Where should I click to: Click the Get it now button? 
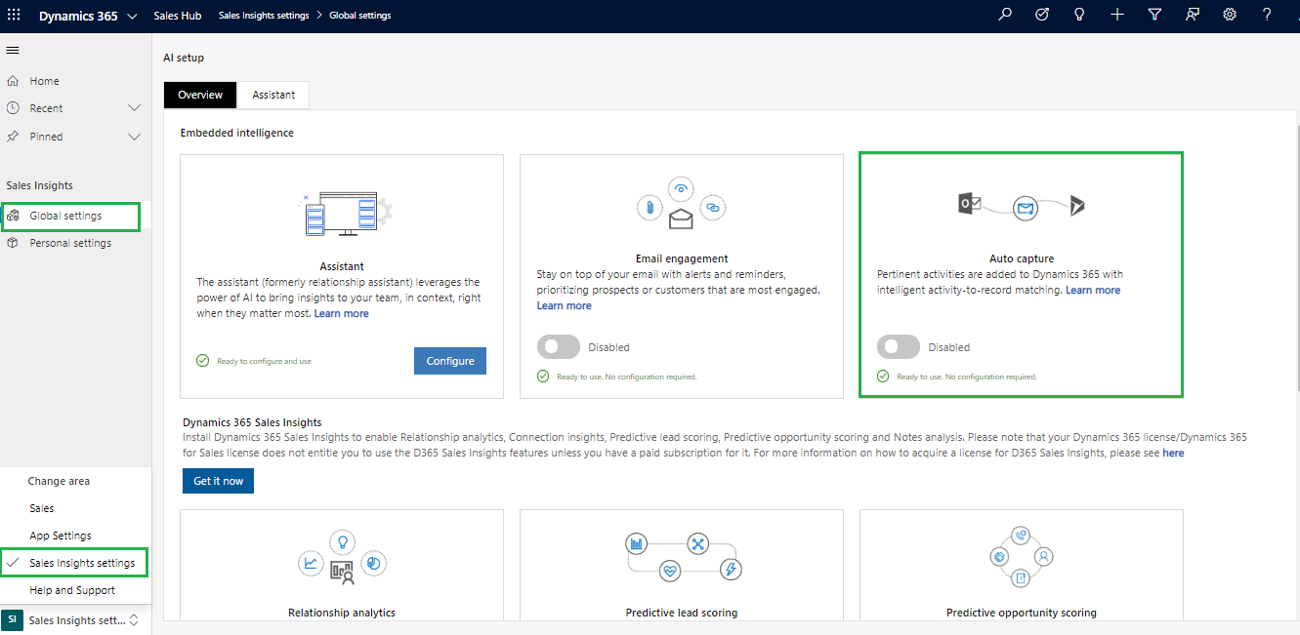[x=218, y=481]
